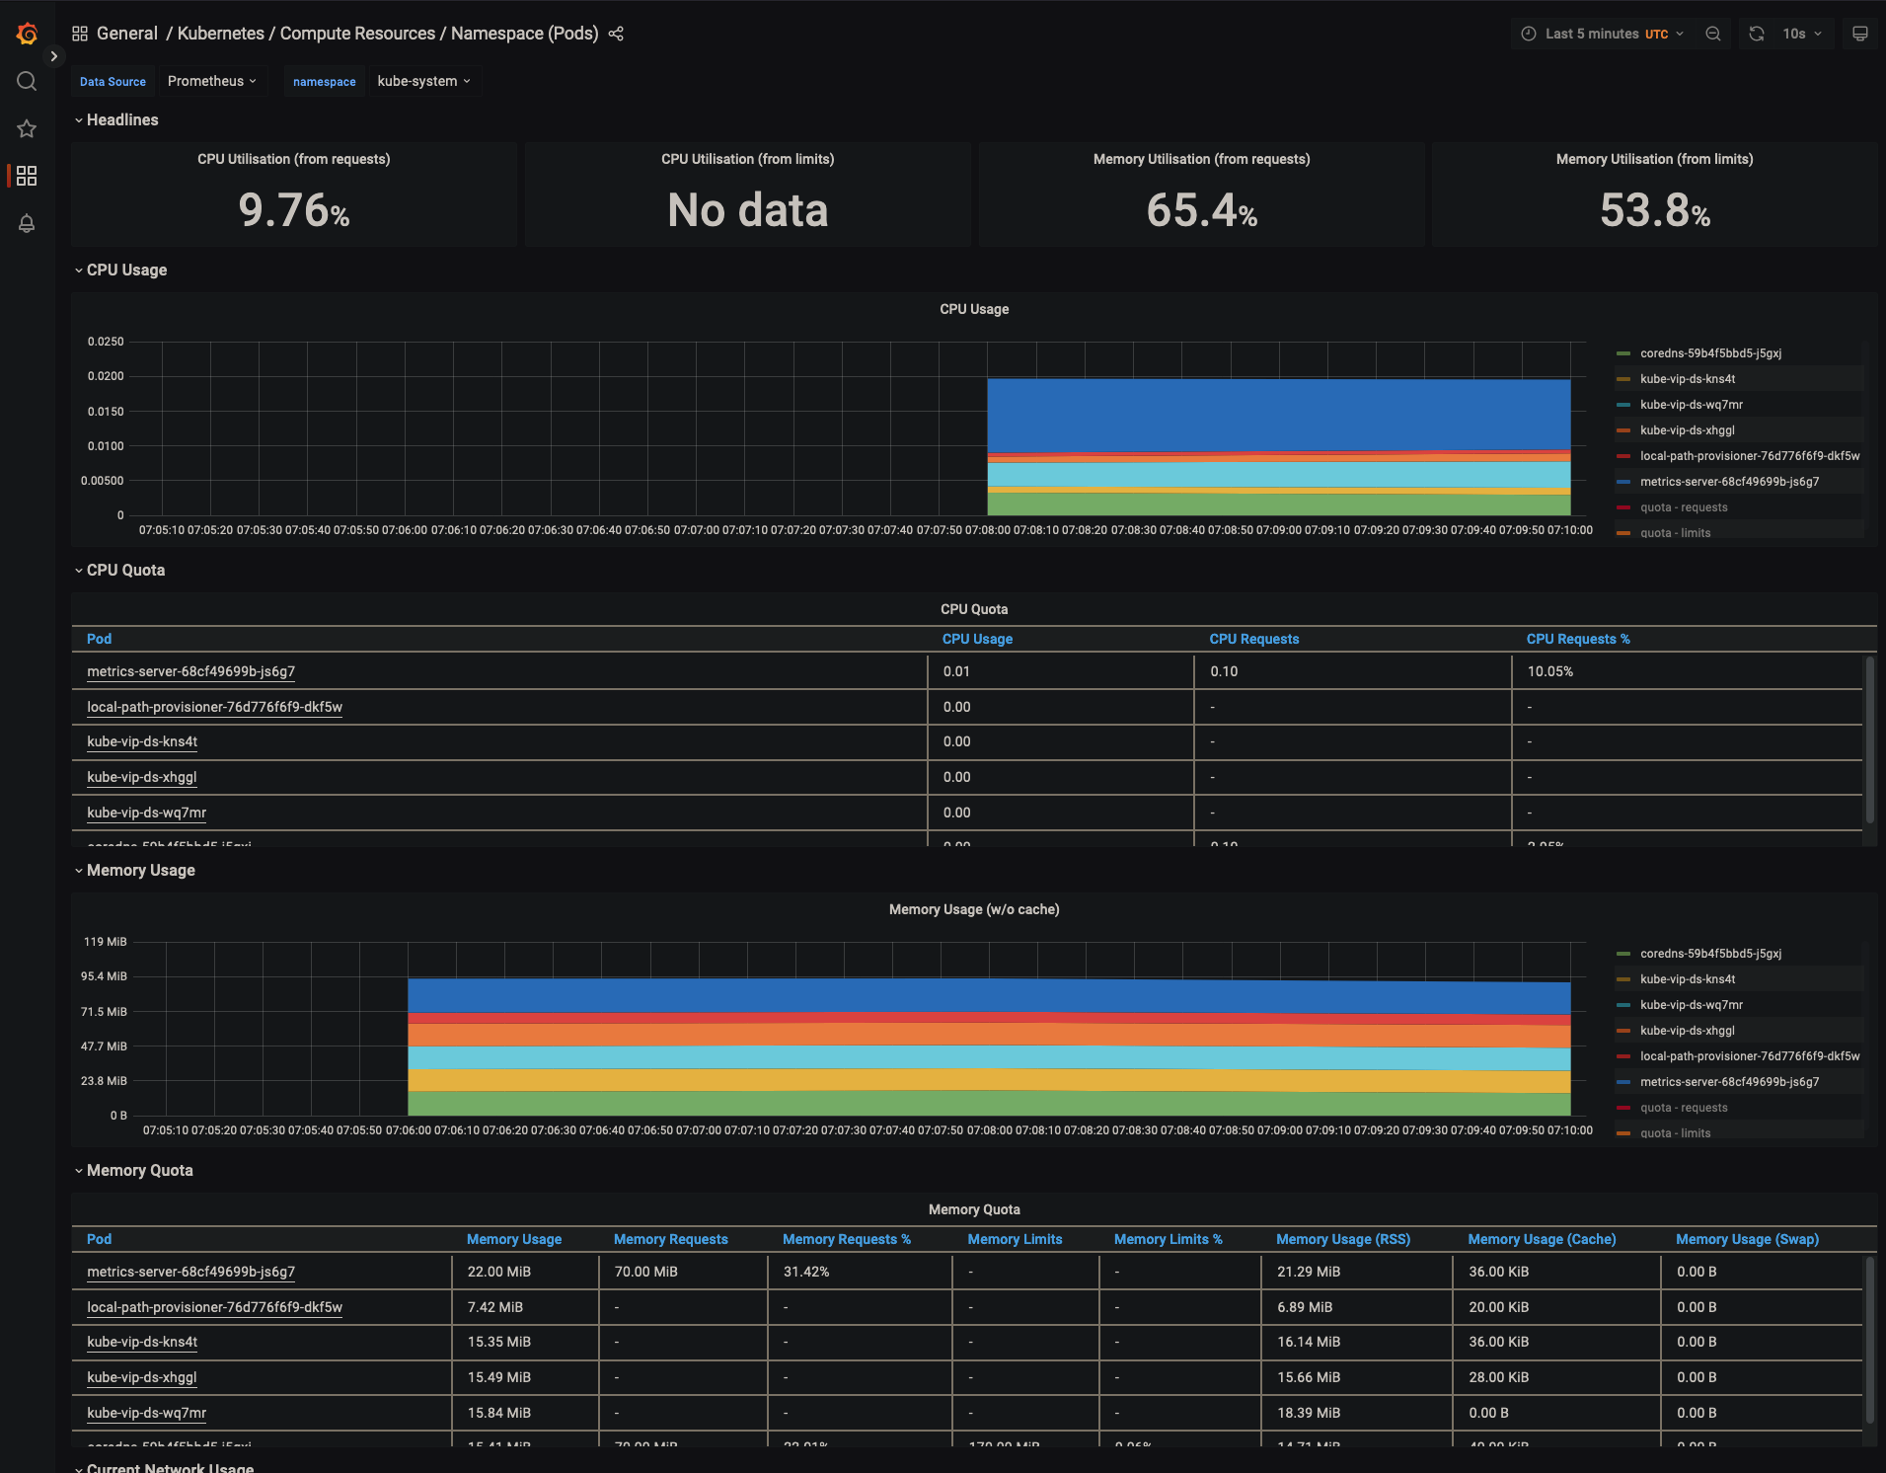1886x1473 pixels.
Task: Hide metrics-server series in Memory Usage legend
Action: coord(1729,1081)
